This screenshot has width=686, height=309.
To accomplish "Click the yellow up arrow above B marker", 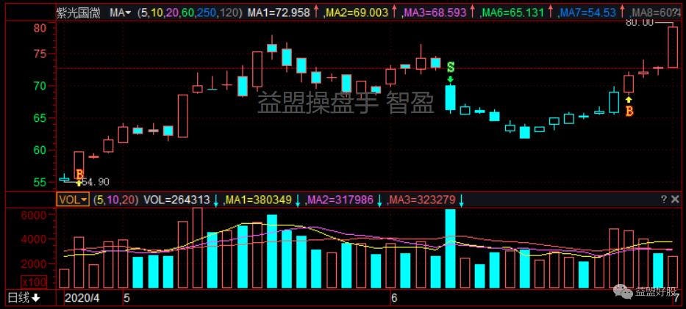I will (x=629, y=98).
